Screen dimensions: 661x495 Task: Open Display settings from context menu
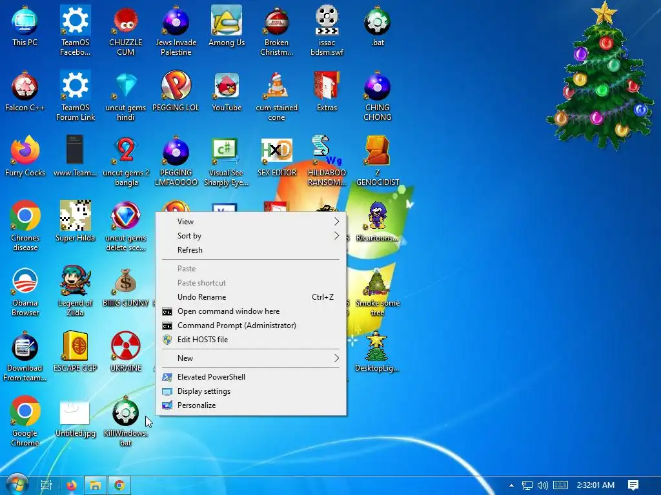click(251, 391)
